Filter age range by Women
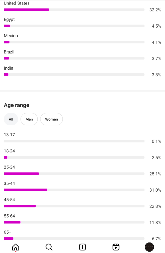This screenshot has width=165, height=253. 52,119
